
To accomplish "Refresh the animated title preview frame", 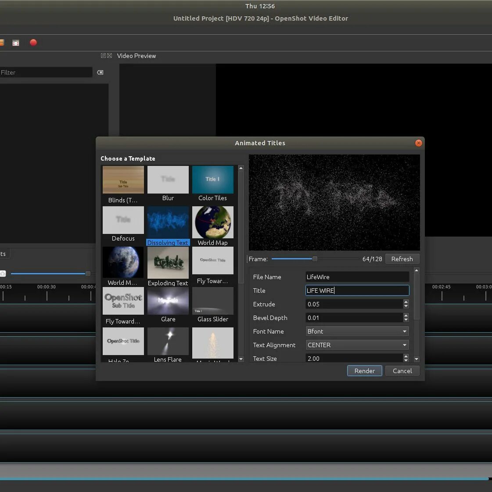I will [x=402, y=259].
